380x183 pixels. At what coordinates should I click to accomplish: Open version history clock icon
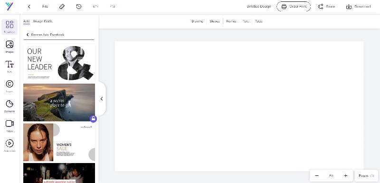(x=79, y=7)
